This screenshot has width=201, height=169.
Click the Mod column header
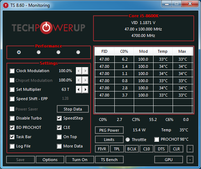[x=143, y=51]
